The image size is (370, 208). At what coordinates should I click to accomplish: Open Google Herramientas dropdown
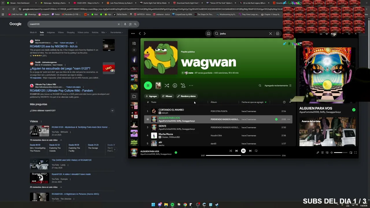117,32
